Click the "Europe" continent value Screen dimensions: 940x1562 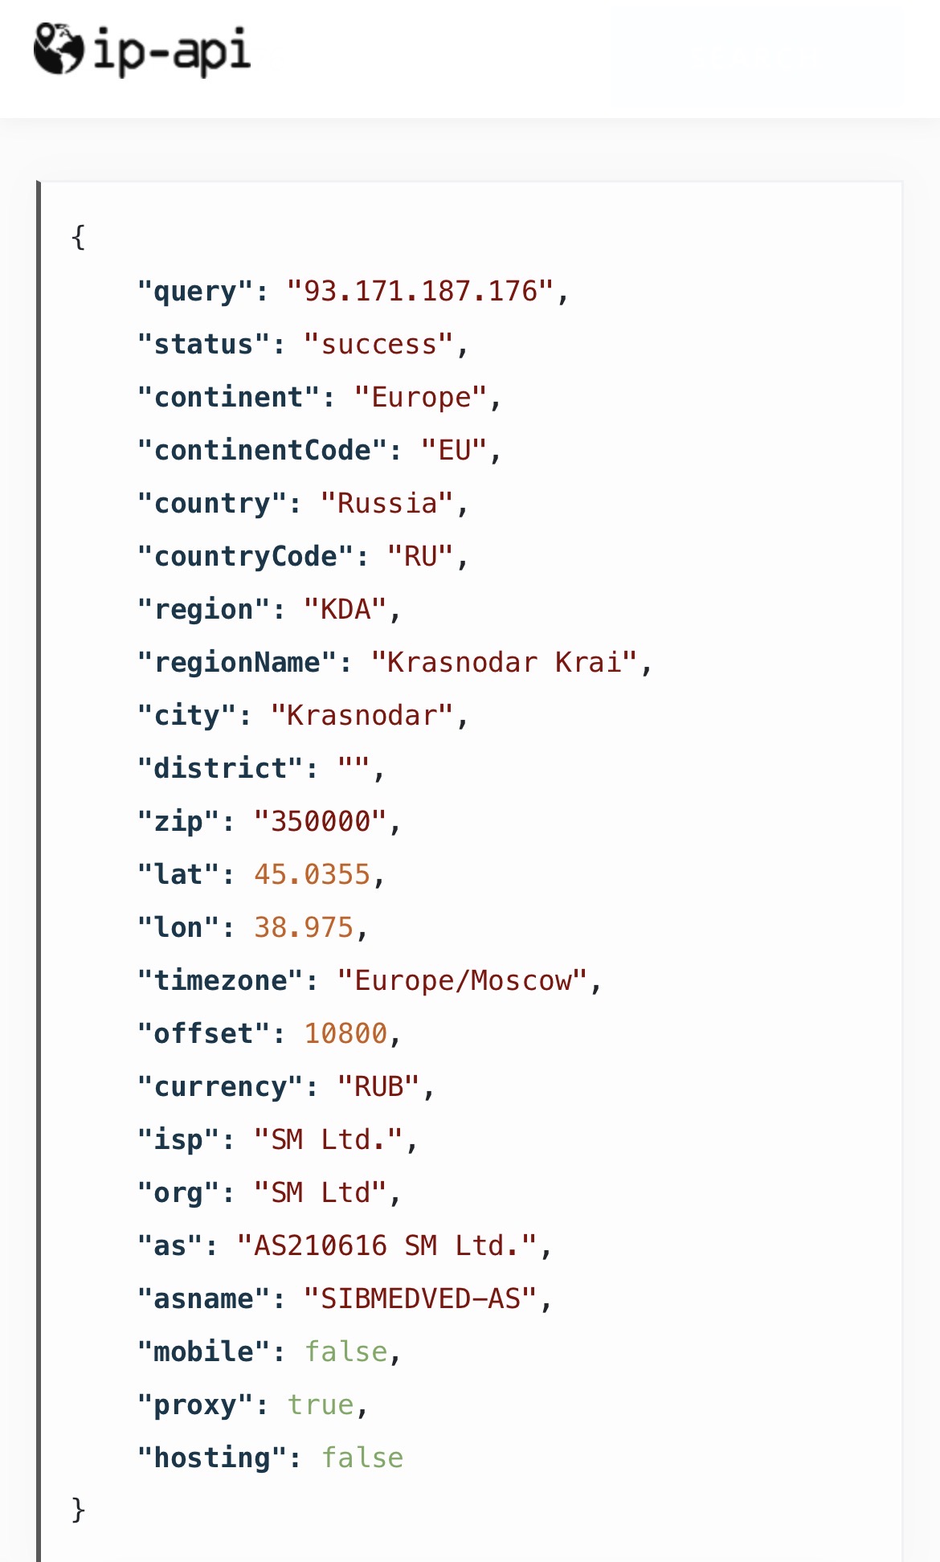click(421, 397)
